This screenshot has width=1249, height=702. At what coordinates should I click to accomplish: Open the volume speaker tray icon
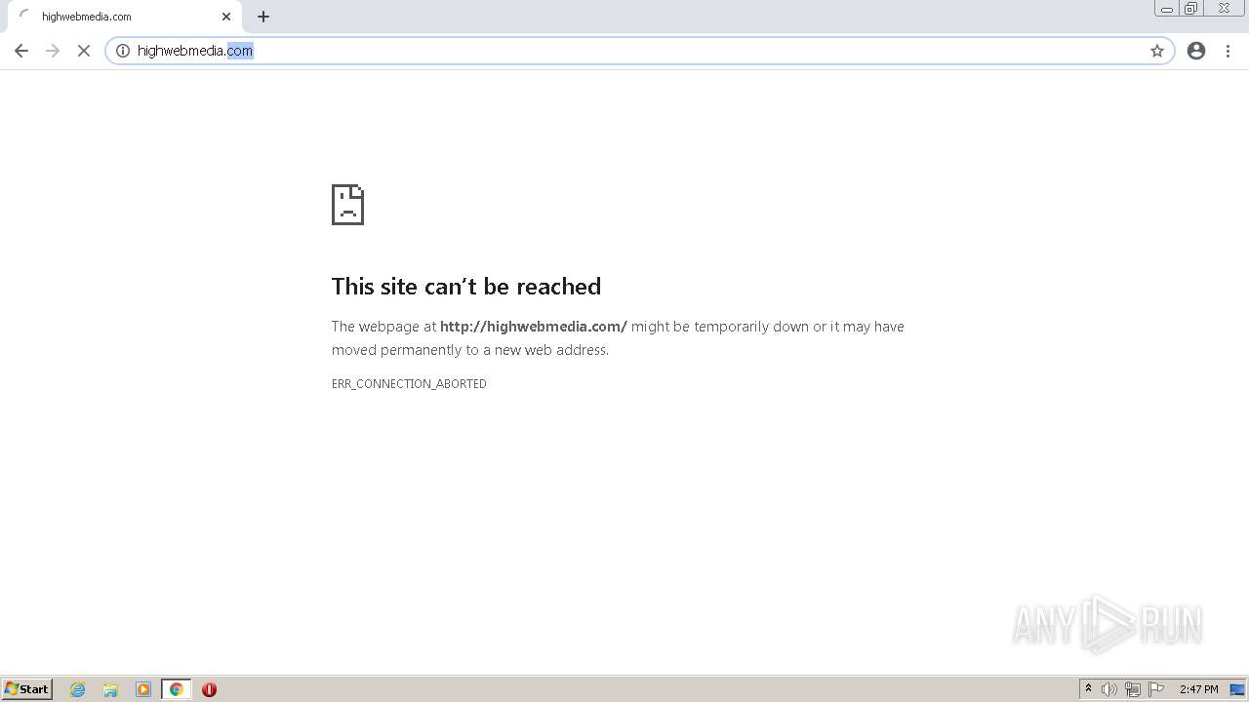pyautogui.click(x=1109, y=689)
